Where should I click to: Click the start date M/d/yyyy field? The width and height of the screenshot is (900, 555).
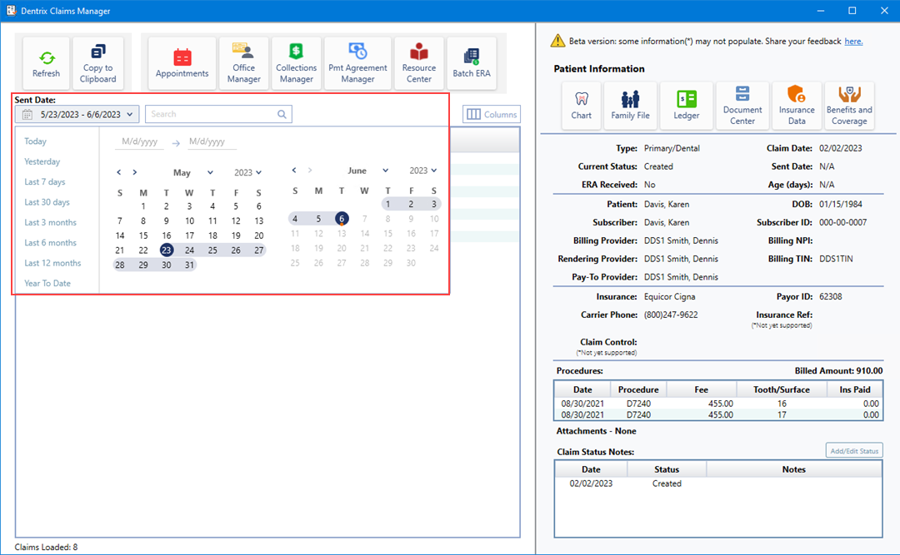click(x=139, y=141)
